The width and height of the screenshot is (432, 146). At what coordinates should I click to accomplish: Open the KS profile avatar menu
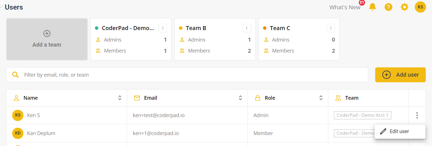420,7
